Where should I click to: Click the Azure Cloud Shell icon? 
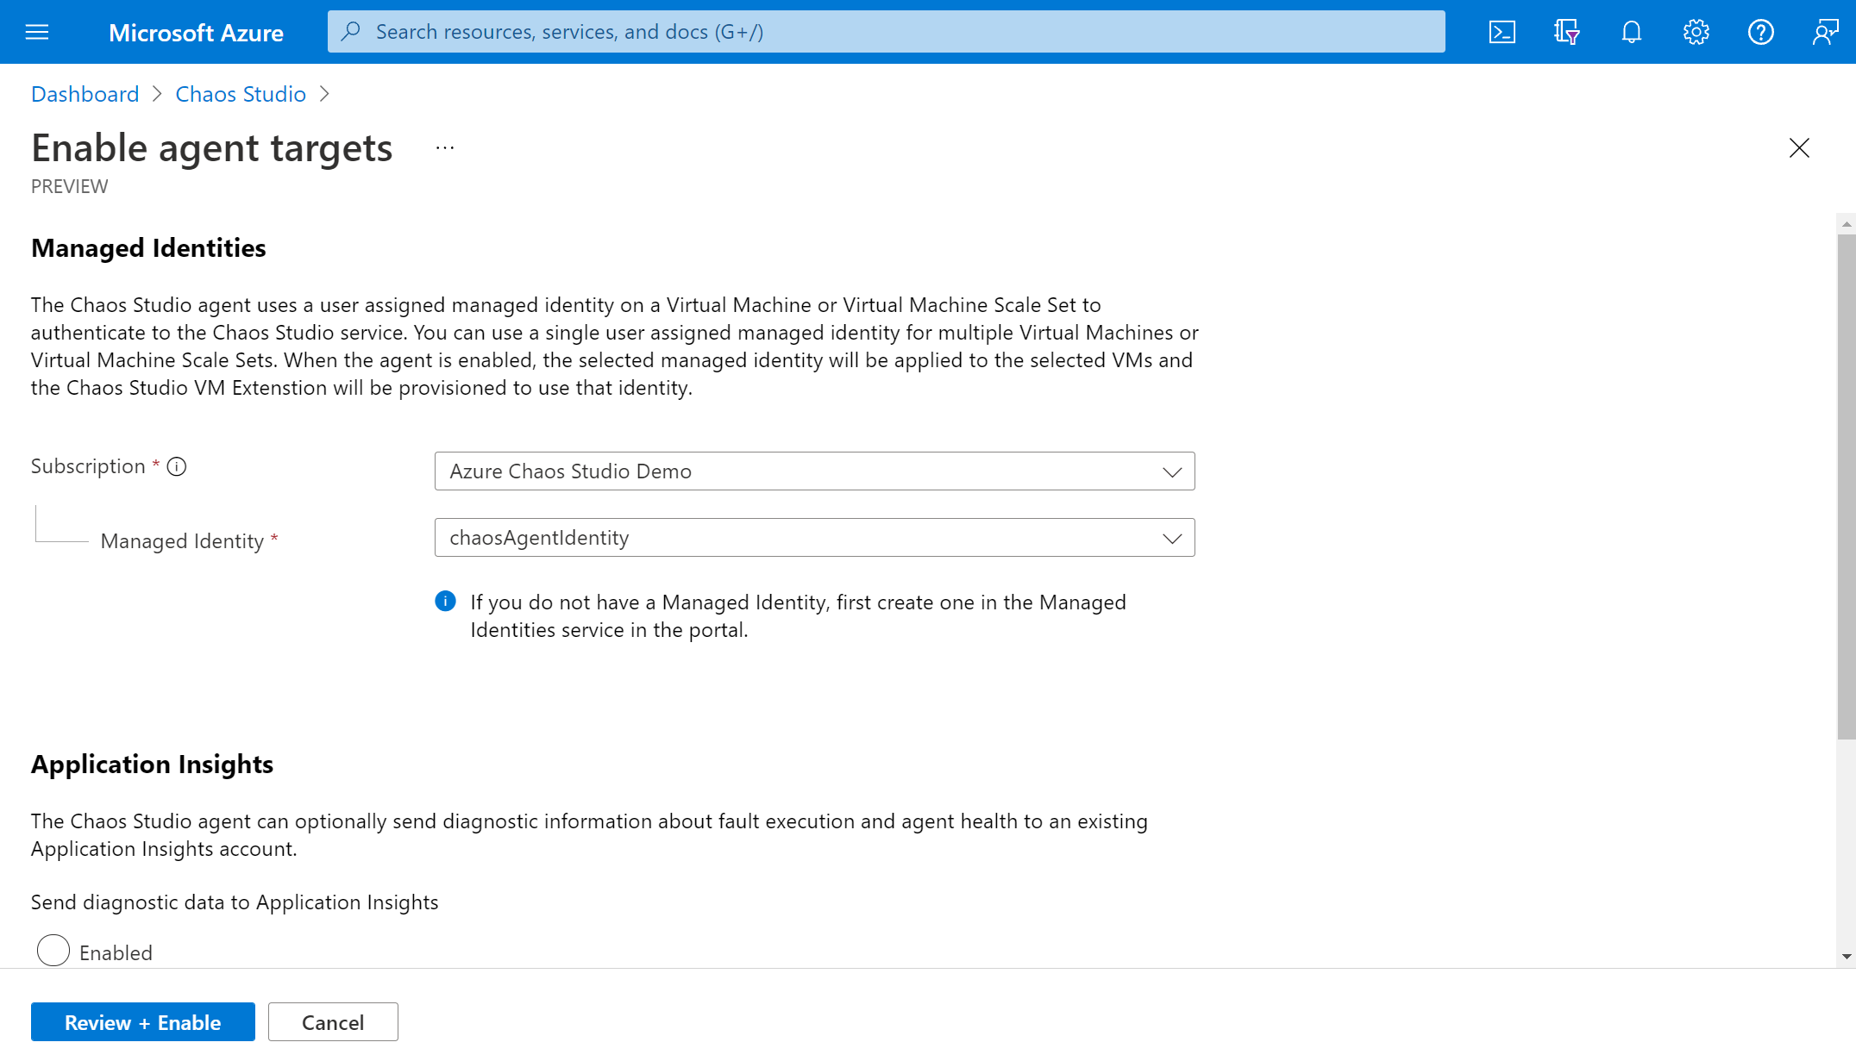point(1503,32)
